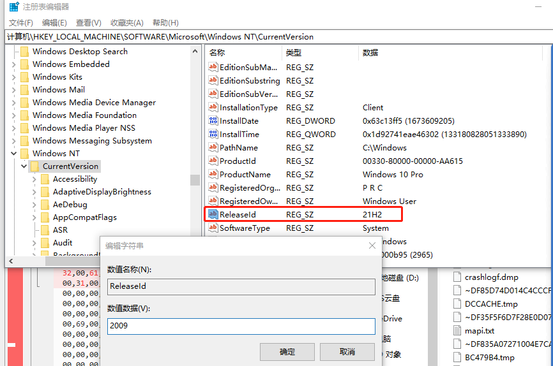Expand Windows Messaging Subsystem key
Screen dimensions: 553x366
14,141
